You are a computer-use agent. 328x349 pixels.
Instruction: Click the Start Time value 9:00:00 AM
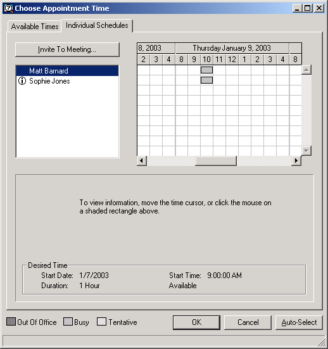(224, 276)
